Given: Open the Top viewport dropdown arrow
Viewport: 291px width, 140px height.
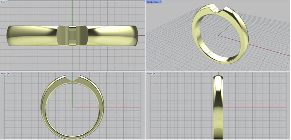Looking at the screenshot, I should [7, 2].
